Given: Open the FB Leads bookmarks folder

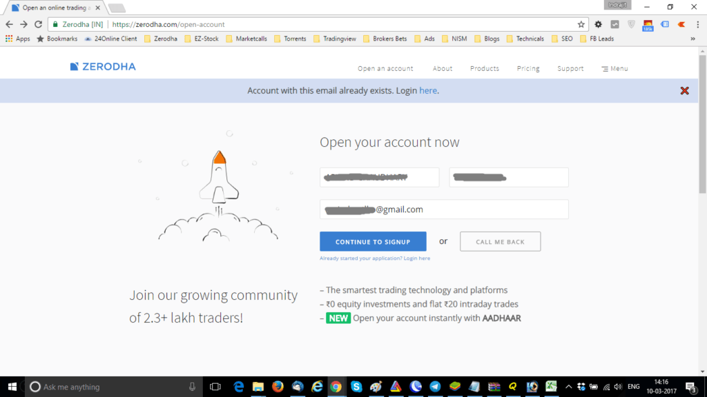Looking at the screenshot, I should pos(597,39).
